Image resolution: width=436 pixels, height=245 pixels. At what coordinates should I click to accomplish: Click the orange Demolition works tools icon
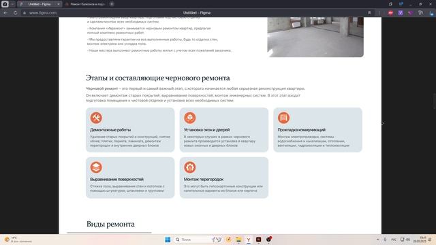[96, 118]
